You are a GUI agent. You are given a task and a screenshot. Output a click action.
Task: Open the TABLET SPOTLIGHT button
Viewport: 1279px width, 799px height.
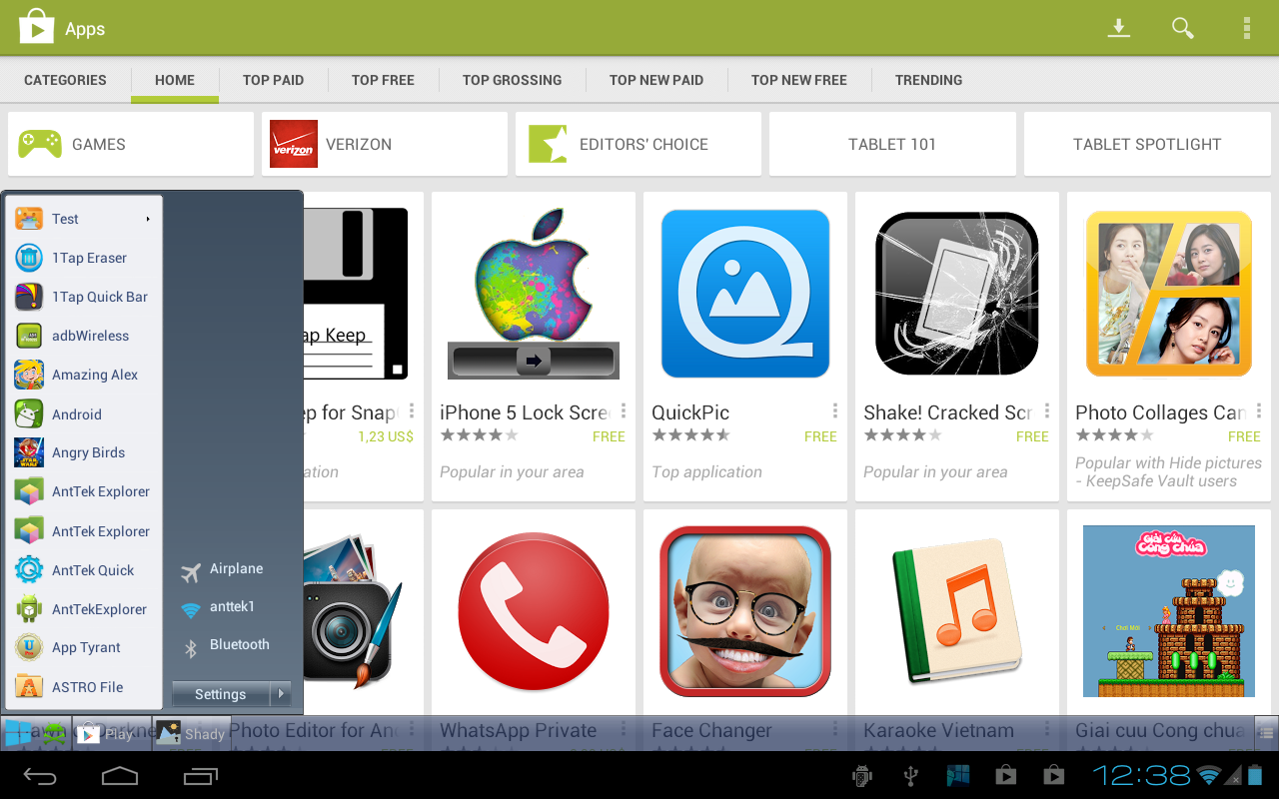click(x=1147, y=144)
